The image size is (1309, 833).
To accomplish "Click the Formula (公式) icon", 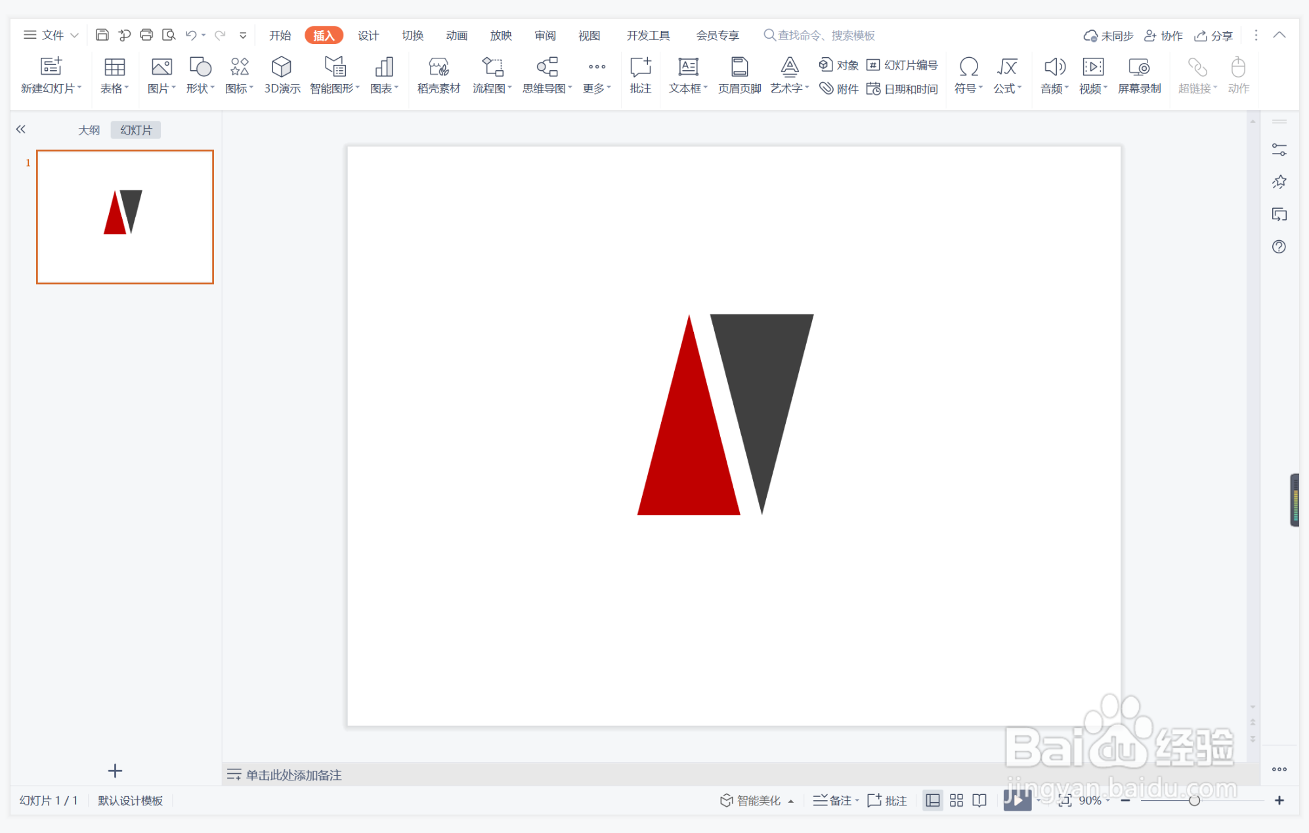I will coord(1007,66).
